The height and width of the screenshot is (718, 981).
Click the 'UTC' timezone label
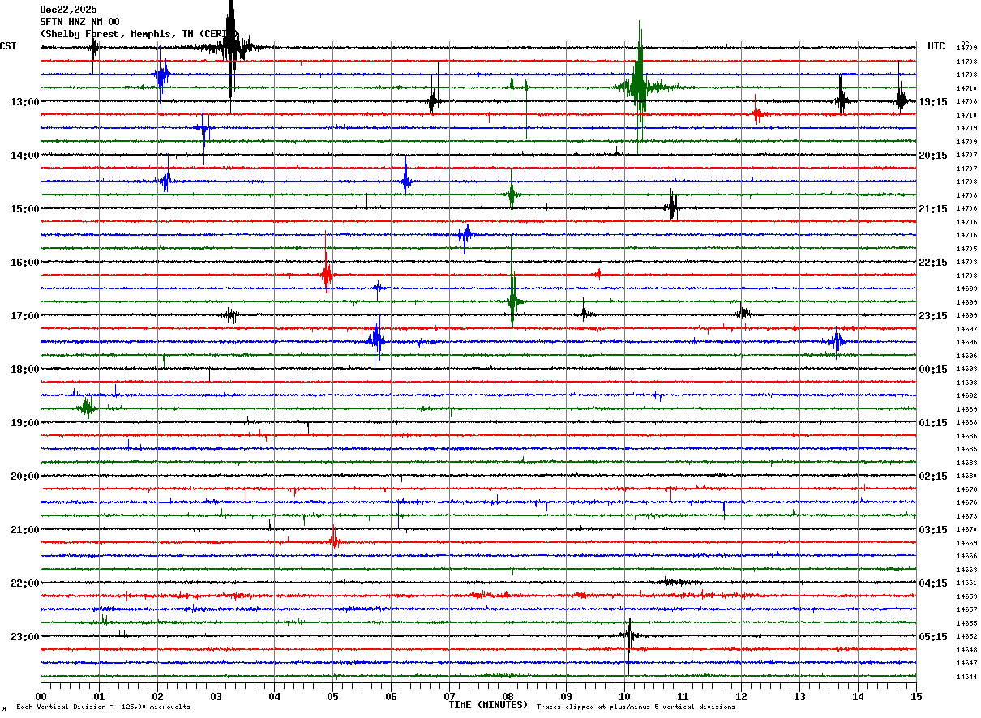pos(936,46)
